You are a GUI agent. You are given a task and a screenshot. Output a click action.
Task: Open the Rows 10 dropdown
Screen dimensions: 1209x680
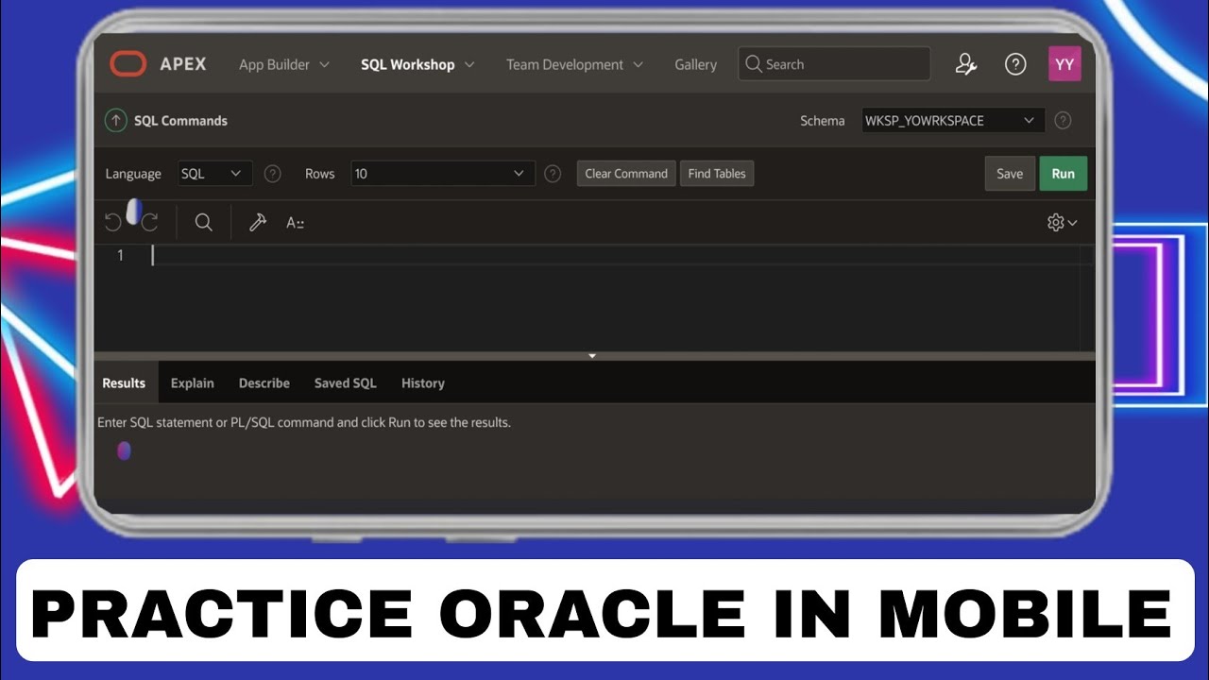(443, 174)
